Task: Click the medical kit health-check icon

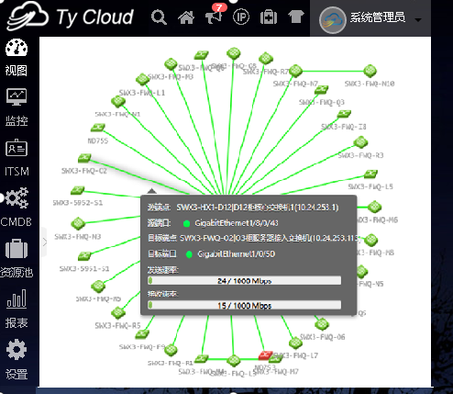Action: tap(269, 17)
